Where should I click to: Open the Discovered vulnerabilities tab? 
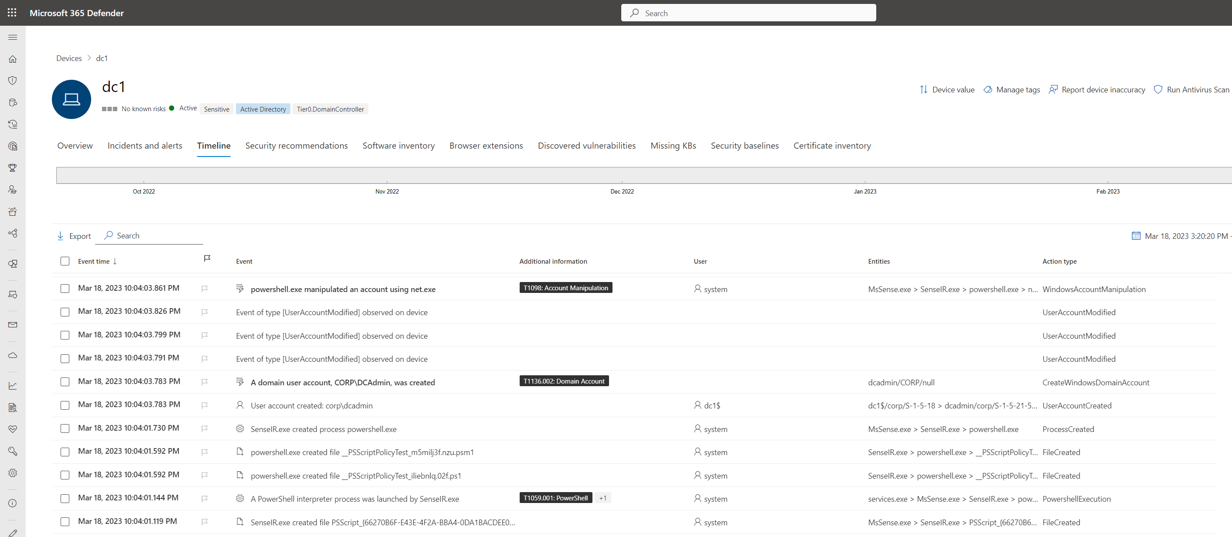pyautogui.click(x=586, y=146)
